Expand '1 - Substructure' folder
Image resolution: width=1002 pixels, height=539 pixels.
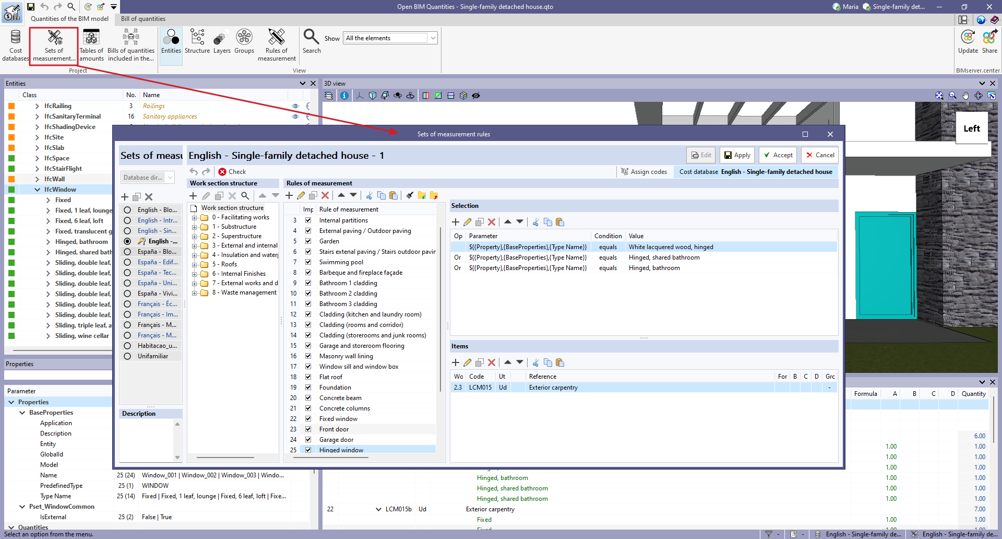point(194,227)
